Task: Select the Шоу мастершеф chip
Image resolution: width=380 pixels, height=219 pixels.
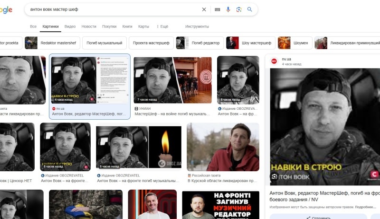Action: [x=251, y=43]
